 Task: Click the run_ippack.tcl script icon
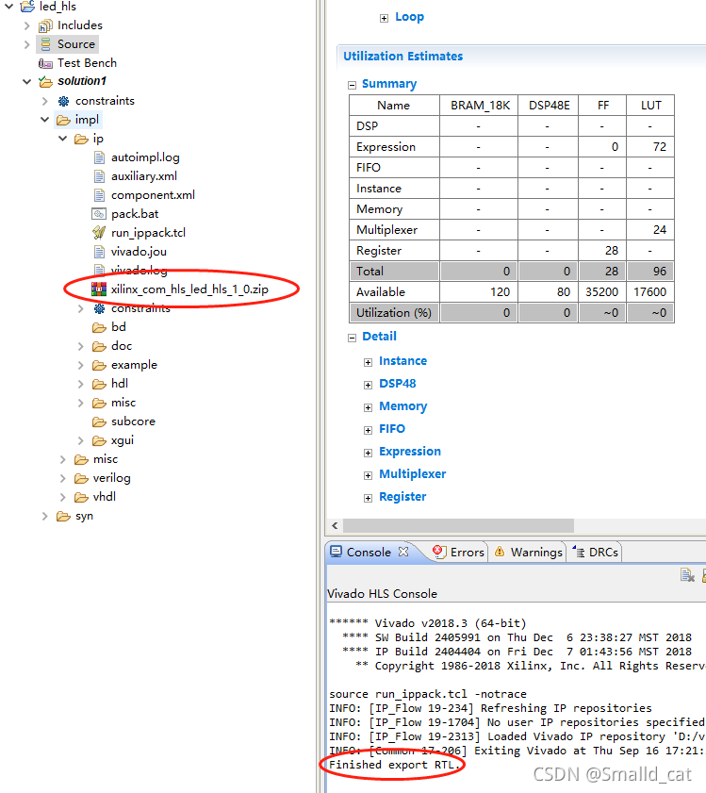click(99, 233)
